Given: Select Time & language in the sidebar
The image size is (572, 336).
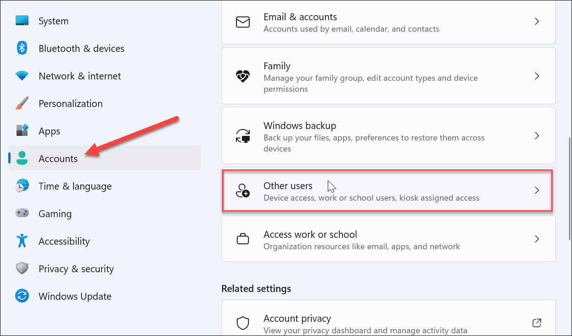Looking at the screenshot, I should [x=75, y=186].
